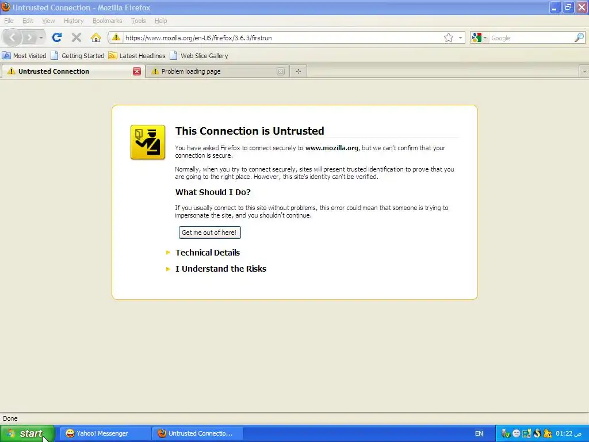Screen dimensions: 589x442
Task: Open the Edit menu
Action: [x=28, y=21]
